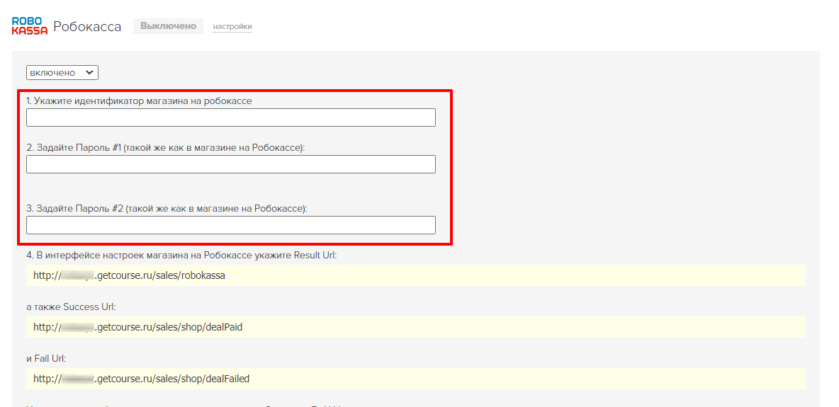Focus the Пароль #2 input field
This screenshot has height=407, width=839.
click(230, 225)
